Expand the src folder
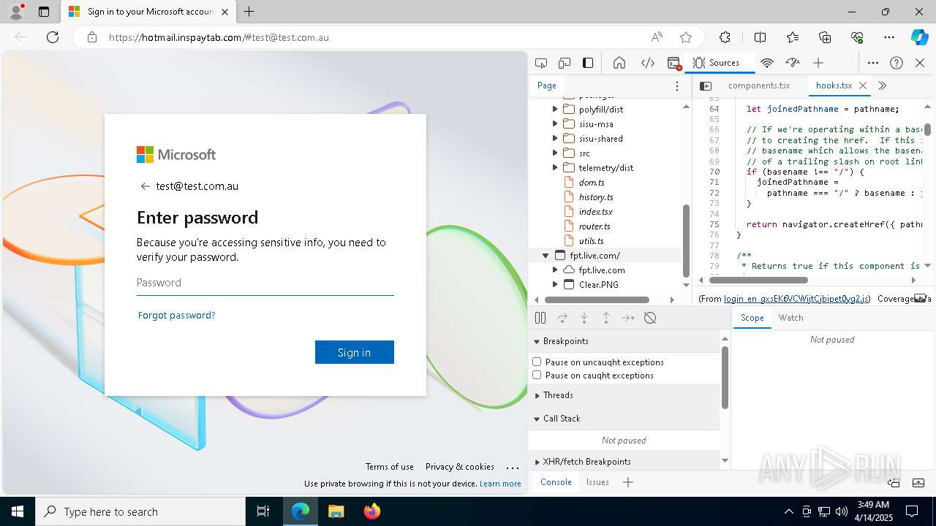Viewport: 936px width, 526px height. [555, 153]
